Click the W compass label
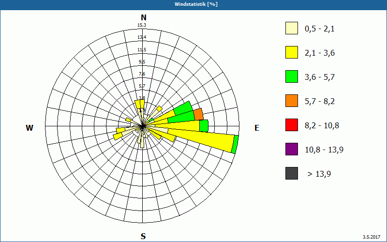387x242 pixels. click(x=30, y=128)
